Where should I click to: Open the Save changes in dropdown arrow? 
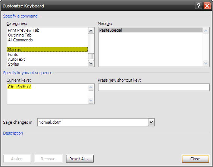(x=151, y=122)
